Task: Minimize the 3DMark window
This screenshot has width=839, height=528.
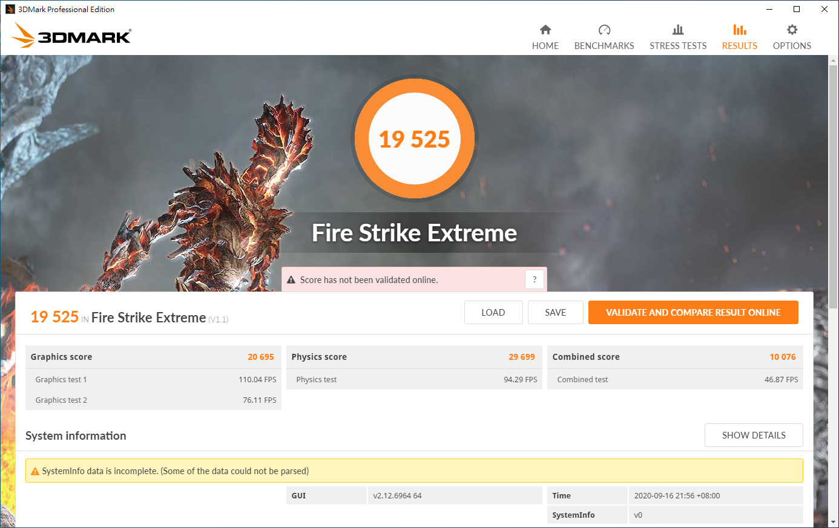Action: 769,9
